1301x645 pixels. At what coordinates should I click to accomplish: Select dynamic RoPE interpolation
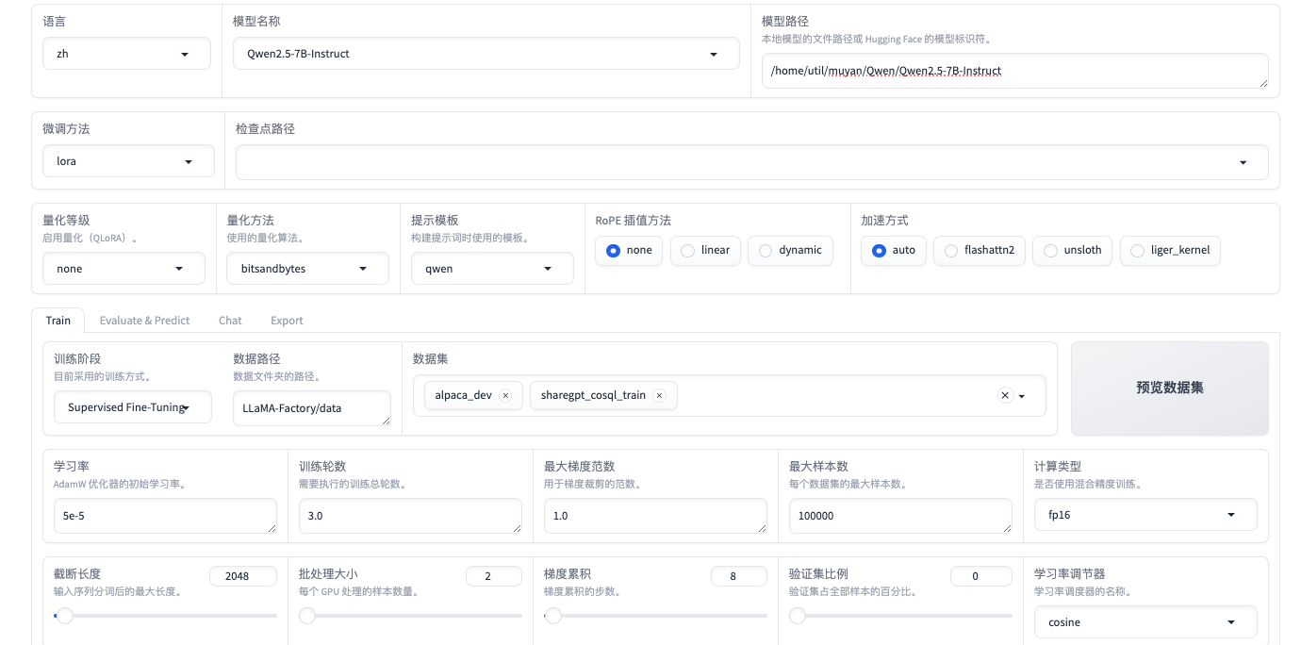click(790, 251)
